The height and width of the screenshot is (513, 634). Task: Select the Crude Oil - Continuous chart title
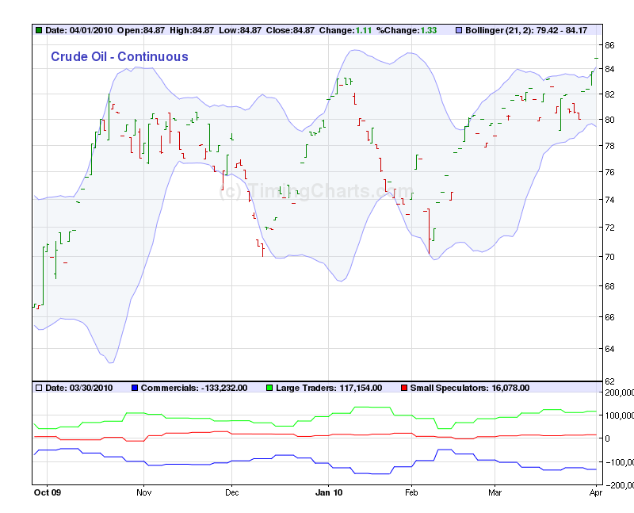pyautogui.click(x=119, y=56)
